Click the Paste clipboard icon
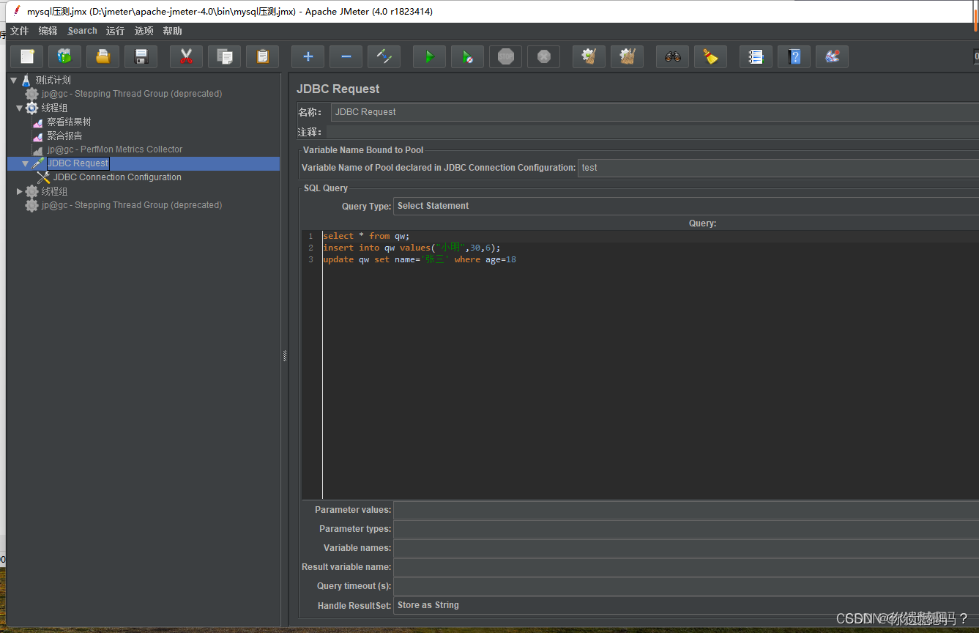The width and height of the screenshot is (979, 633). coord(262,56)
